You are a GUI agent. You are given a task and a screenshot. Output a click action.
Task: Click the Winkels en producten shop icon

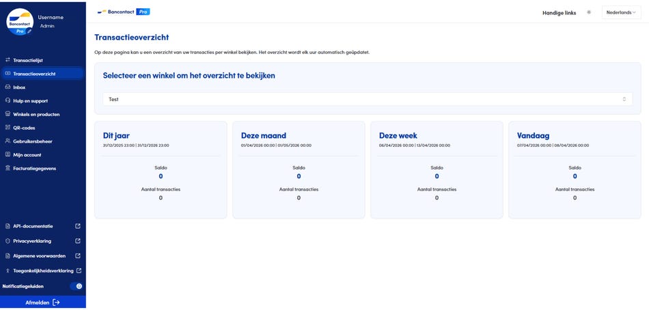(x=8, y=114)
